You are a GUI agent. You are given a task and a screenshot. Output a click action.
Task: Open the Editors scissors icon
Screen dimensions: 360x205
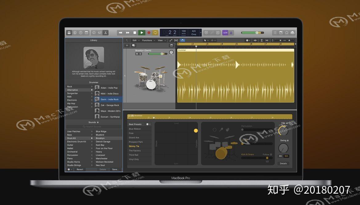coord(106,33)
